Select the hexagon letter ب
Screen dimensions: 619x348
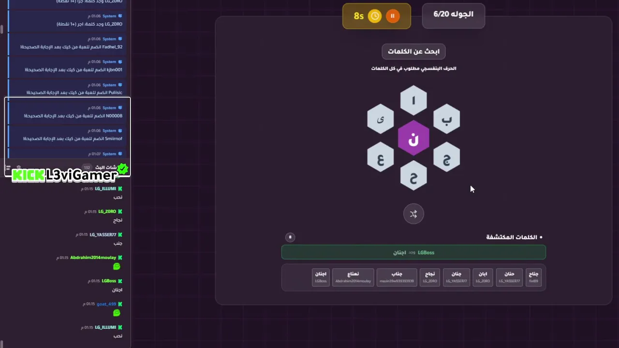[x=446, y=119]
